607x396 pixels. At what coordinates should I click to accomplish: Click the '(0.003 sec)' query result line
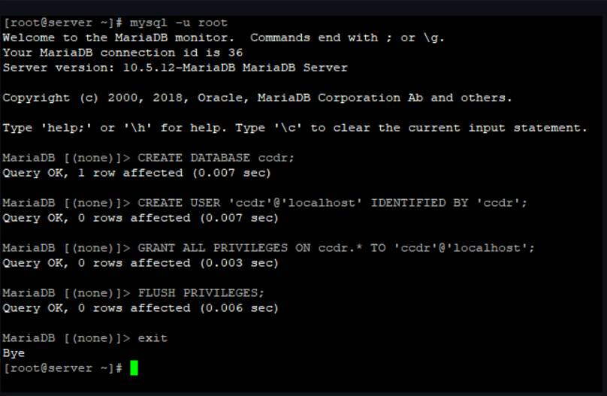[140, 263]
